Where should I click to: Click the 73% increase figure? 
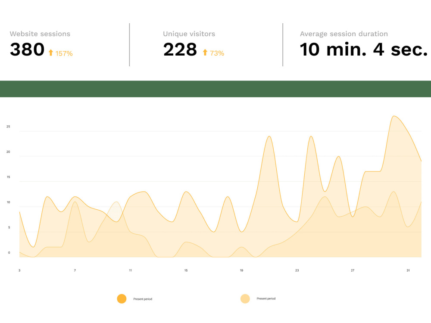tap(217, 53)
